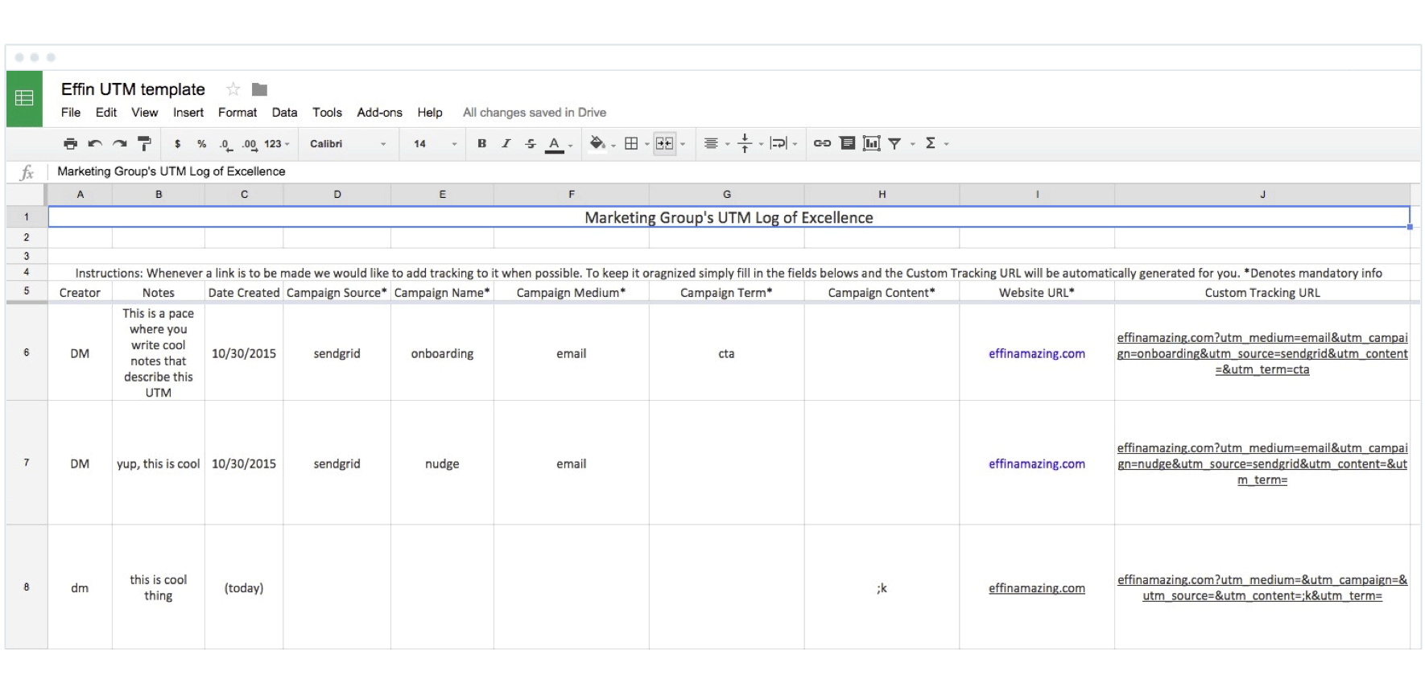Open effinamazing.com link in row 6
The width and height of the screenshot is (1425, 692).
pyautogui.click(x=1037, y=353)
